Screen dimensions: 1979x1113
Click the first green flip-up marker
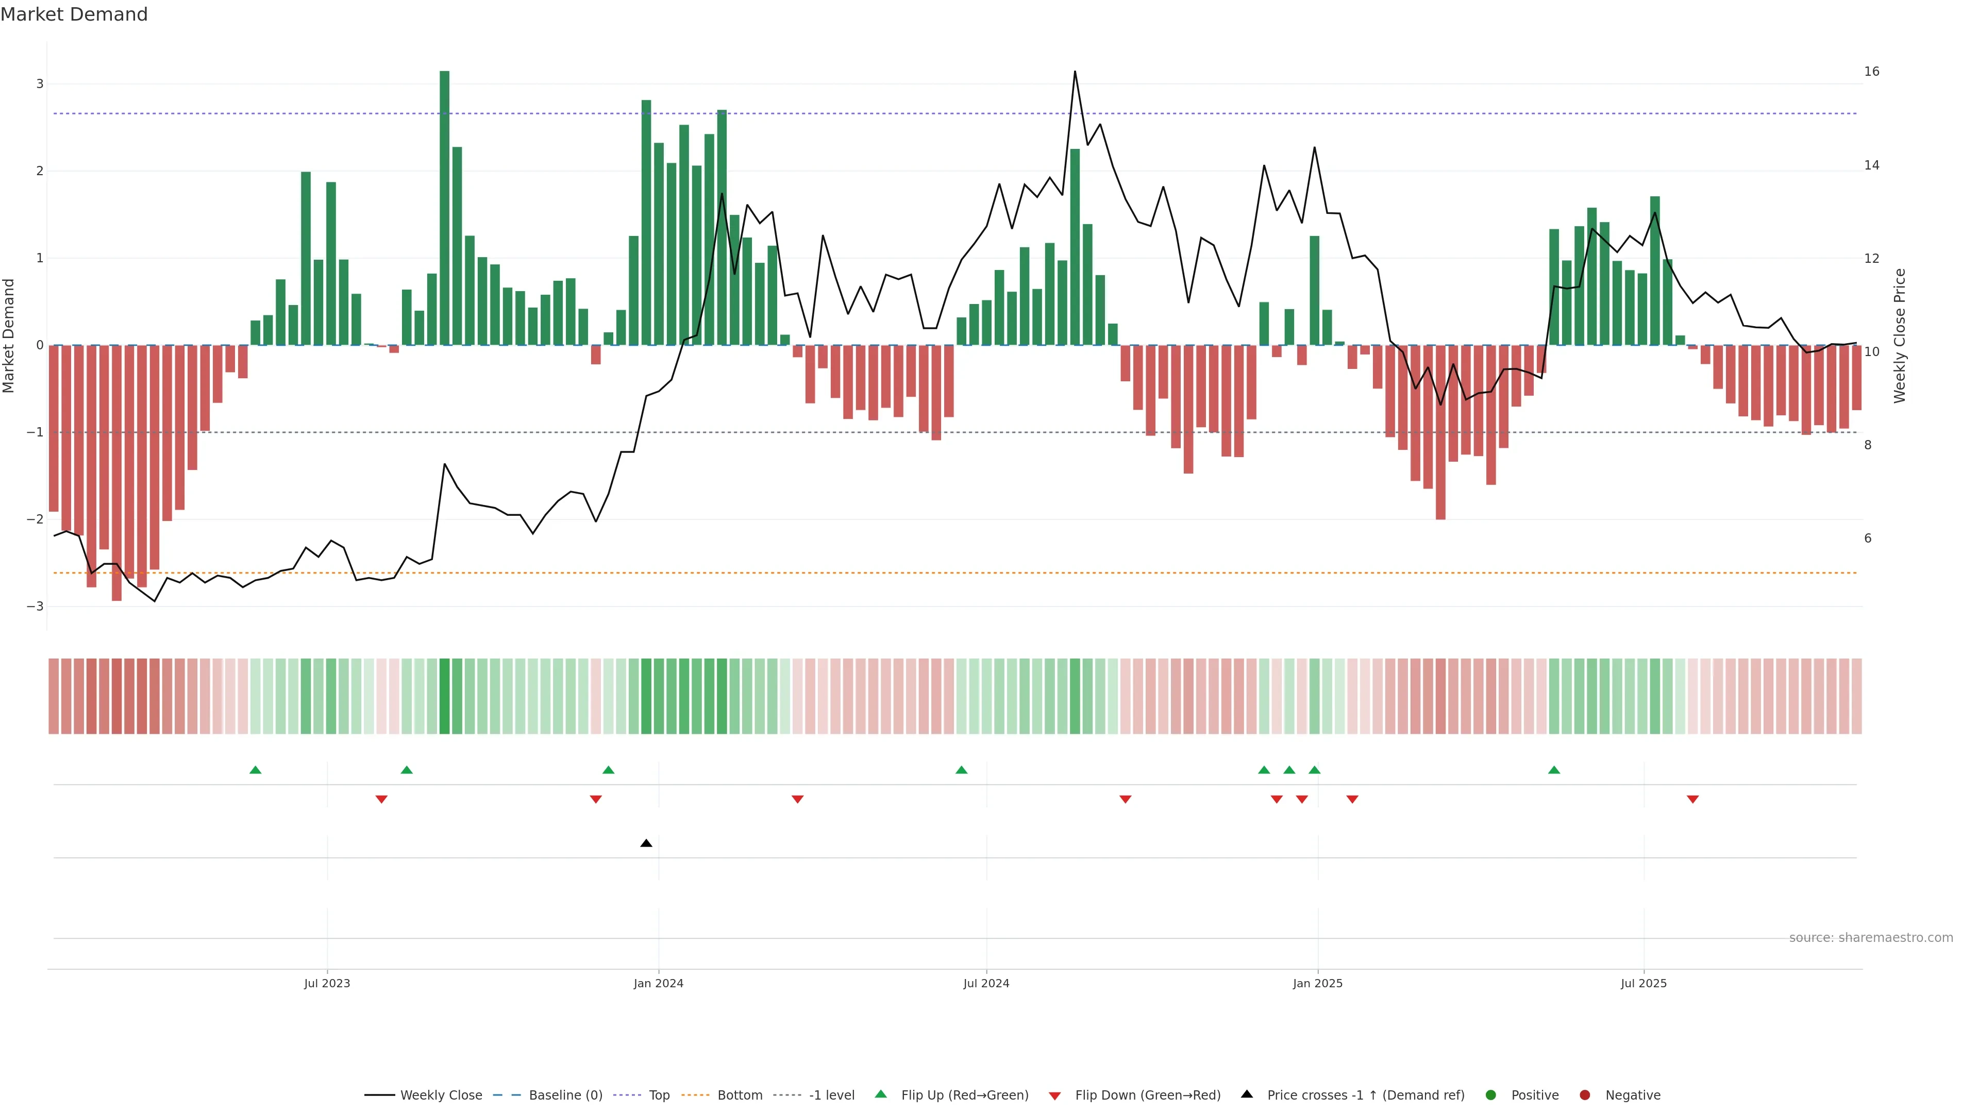[256, 770]
